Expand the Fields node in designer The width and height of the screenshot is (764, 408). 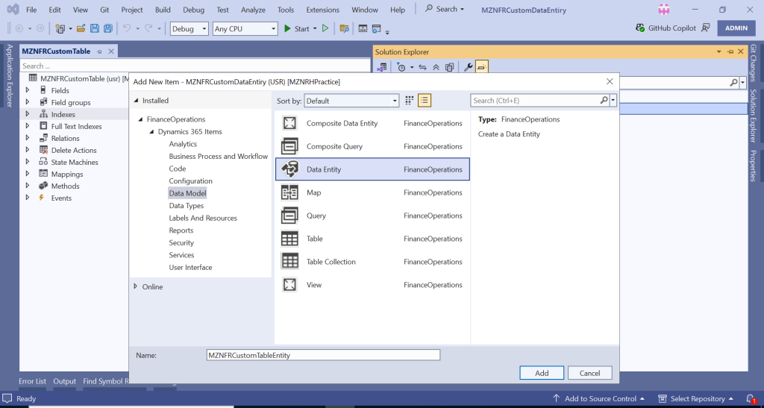[x=28, y=90]
